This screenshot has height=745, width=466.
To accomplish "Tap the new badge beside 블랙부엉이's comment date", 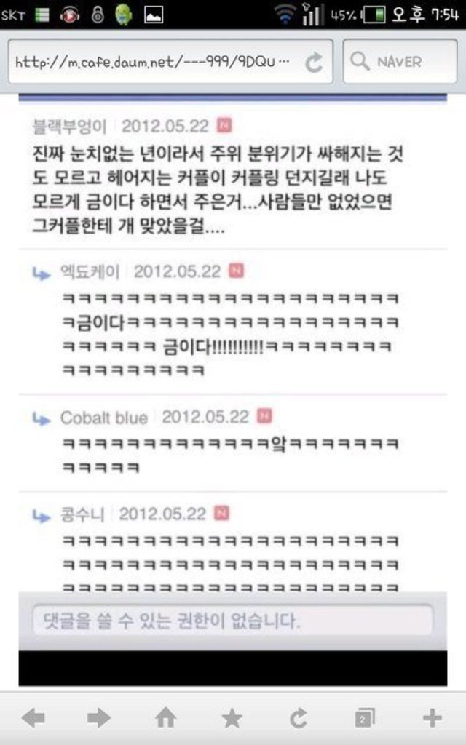I will [x=224, y=125].
